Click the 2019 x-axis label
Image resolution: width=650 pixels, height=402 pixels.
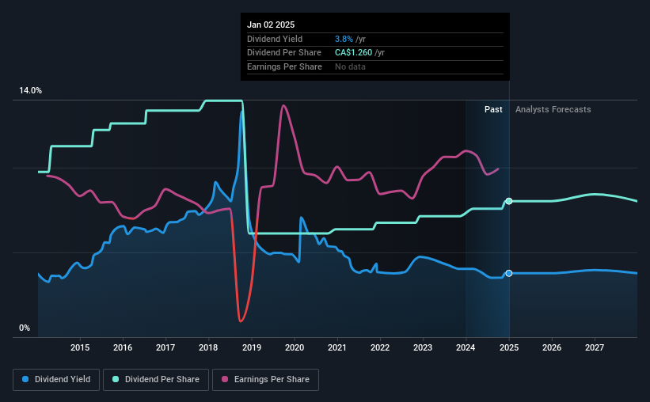pyautogui.click(x=252, y=347)
